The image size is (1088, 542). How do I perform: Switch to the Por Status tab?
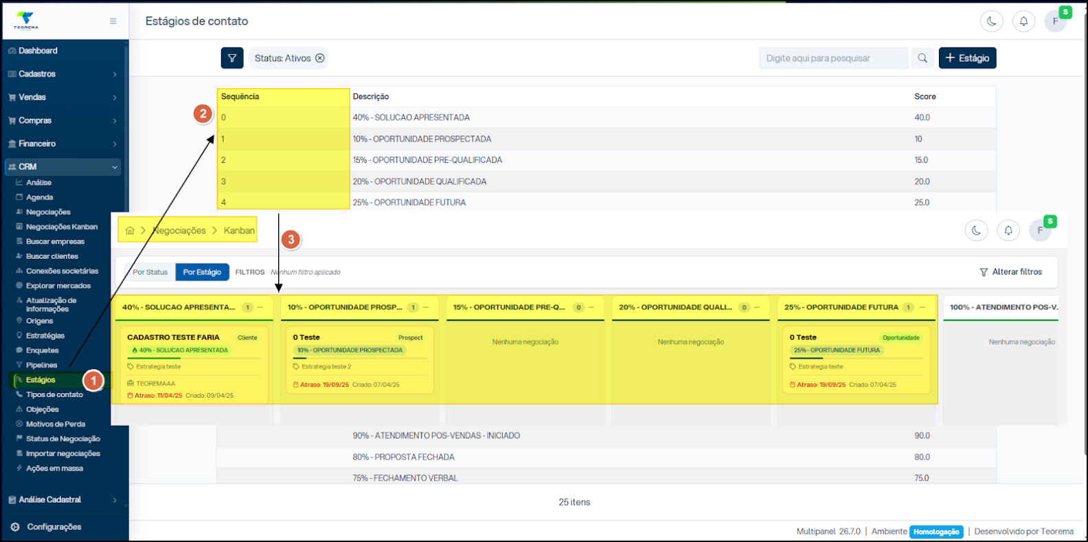(150, 272)
